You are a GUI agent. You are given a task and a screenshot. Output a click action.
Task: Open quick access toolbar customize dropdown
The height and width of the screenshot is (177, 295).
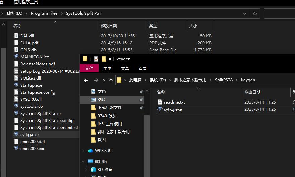click(110, 59)
